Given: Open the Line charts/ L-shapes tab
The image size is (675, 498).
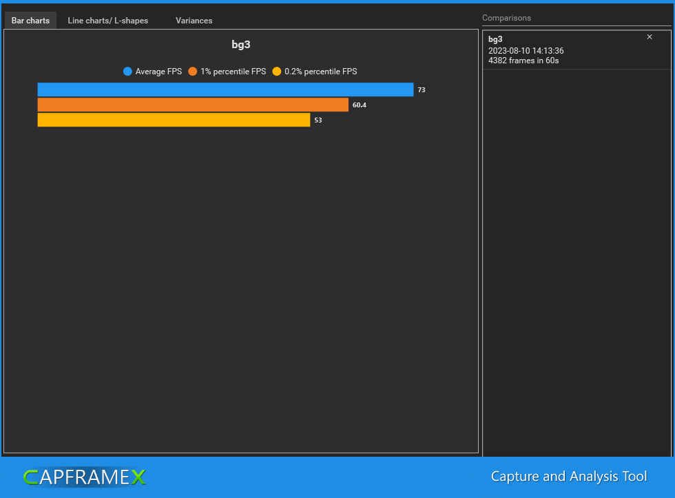Looking at the screenshot, I should pyautogui.click(x=107, y=20).
